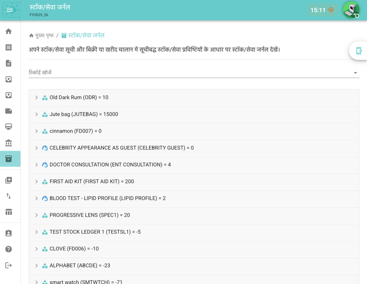
Task: Expand DOCTOR CONSULTATION row chevron
Action: (37, 165)
